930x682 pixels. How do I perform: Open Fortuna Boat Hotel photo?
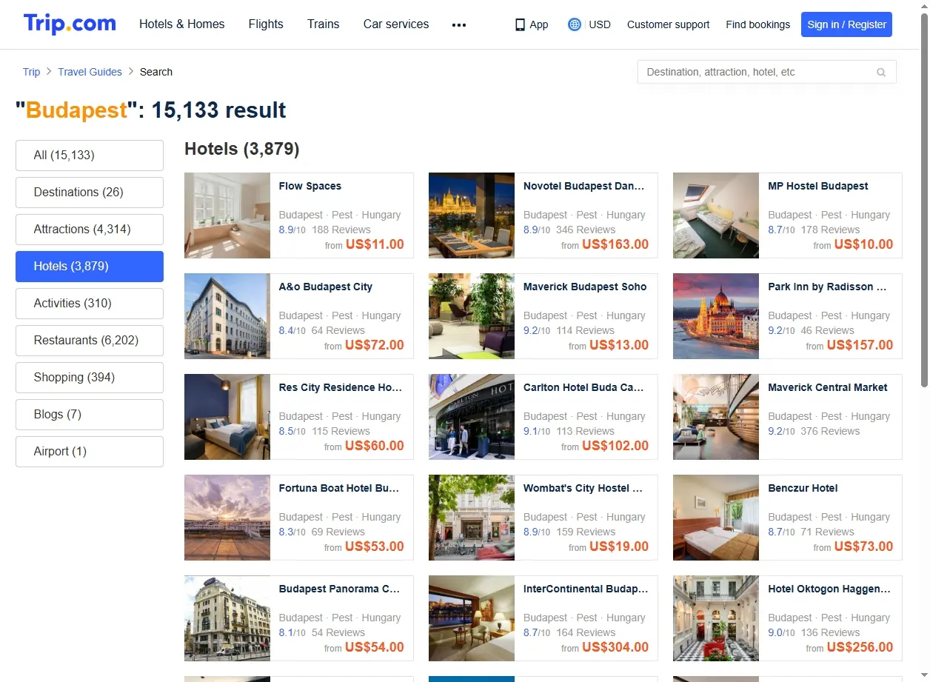[227, 518]
